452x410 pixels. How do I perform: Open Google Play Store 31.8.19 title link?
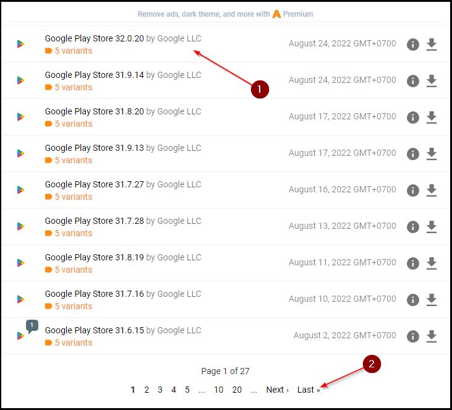pos(94,257)
